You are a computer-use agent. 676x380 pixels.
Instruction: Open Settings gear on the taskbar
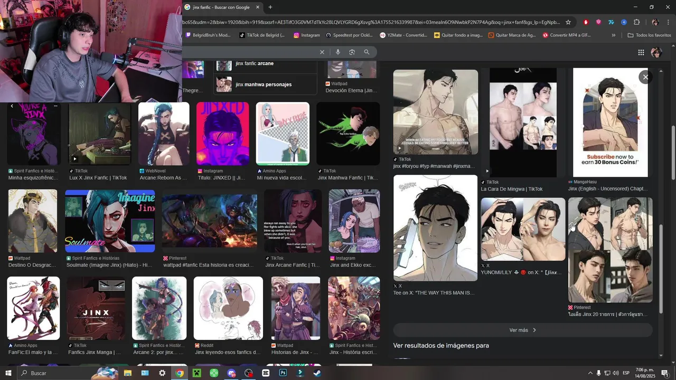162,373
